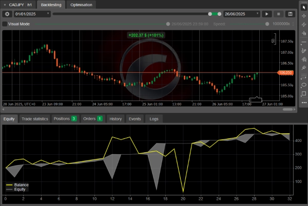Click the 26/06/2025 23:59:00 timestamp
Screen dimensions: 308x206
[x=190, y=24]
